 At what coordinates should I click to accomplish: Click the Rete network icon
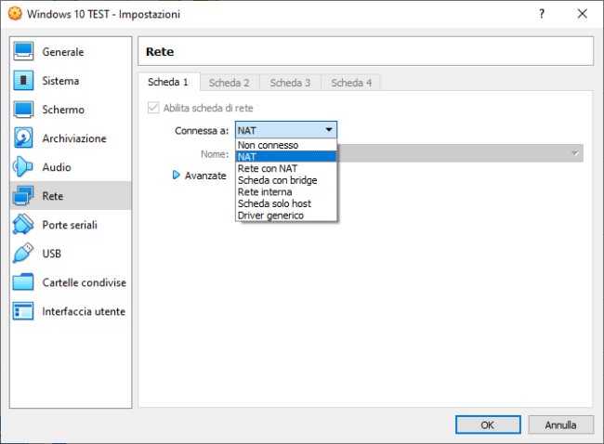(23, 196)
